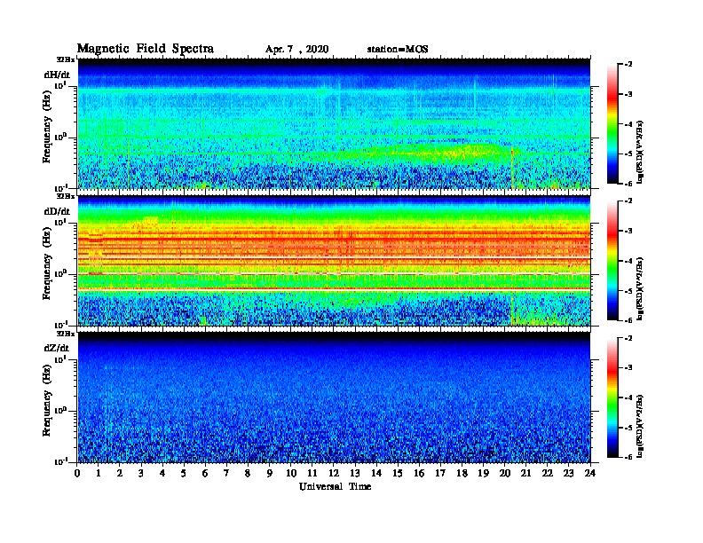Image resolution: width=703 pixels, height=543 pixels.
Task: Click the "17" hour tick label on time axis
Action: [440, 473]
